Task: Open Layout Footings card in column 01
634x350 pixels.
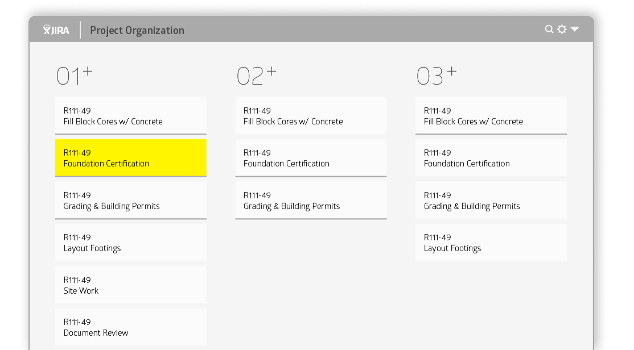Action: tap(130, 243)
